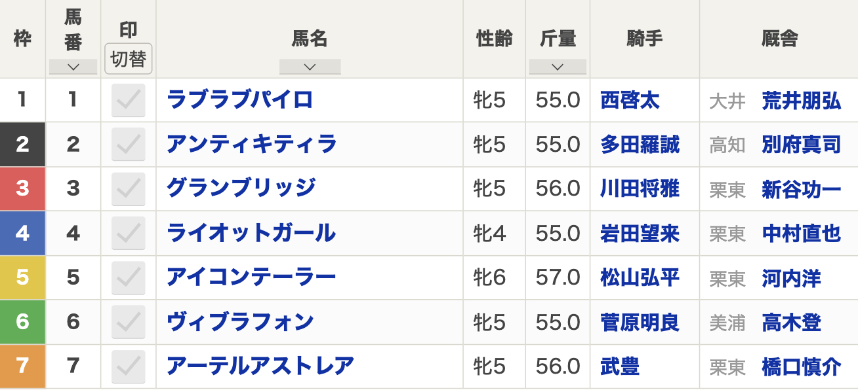
Task: Click the green frame number 6 cell
Action: (x=22, y=322)
